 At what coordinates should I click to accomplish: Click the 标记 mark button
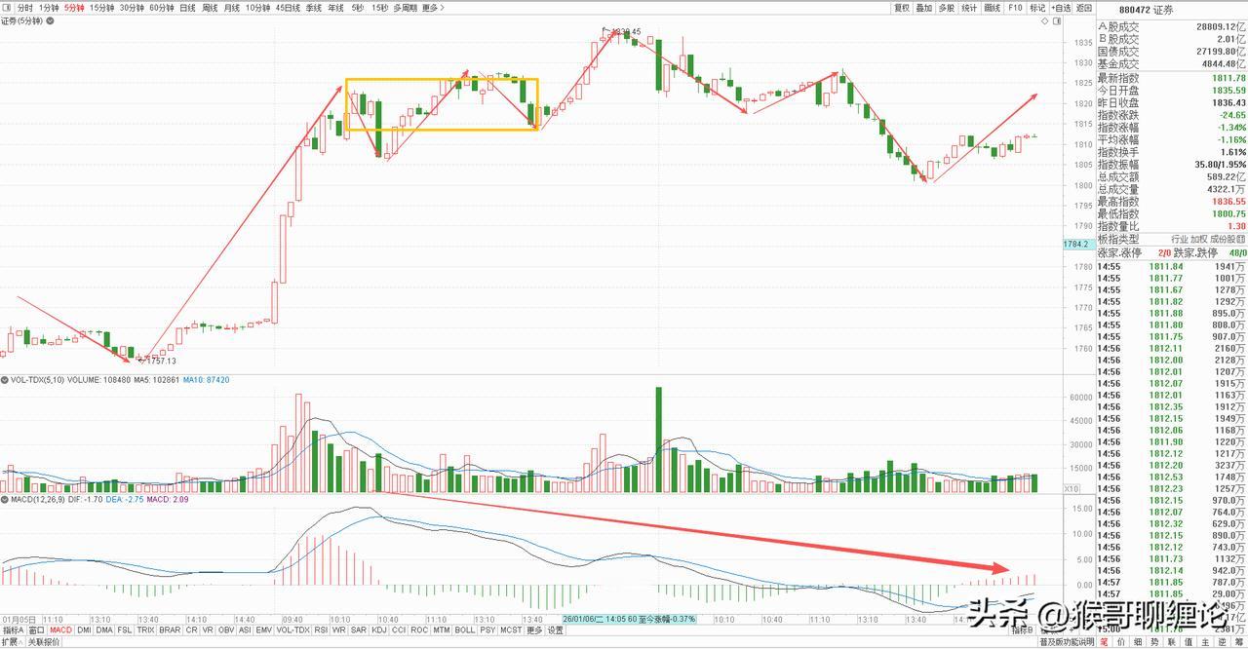pyautogui.click(x=1037, y=7)
